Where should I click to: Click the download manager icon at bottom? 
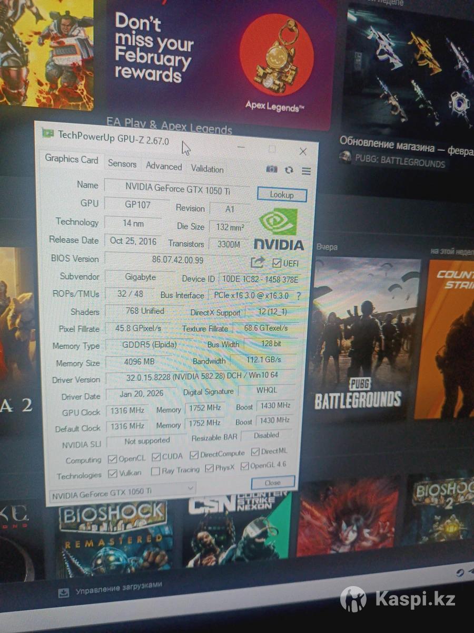(x=63, y=593)
